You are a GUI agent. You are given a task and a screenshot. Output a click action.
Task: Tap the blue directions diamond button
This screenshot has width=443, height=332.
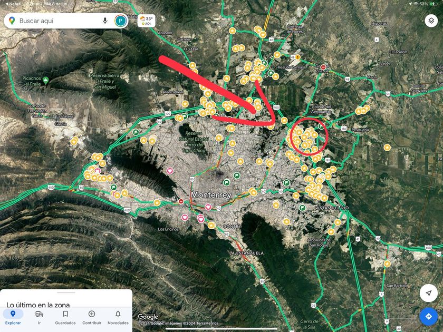click(x=428, y=317)
